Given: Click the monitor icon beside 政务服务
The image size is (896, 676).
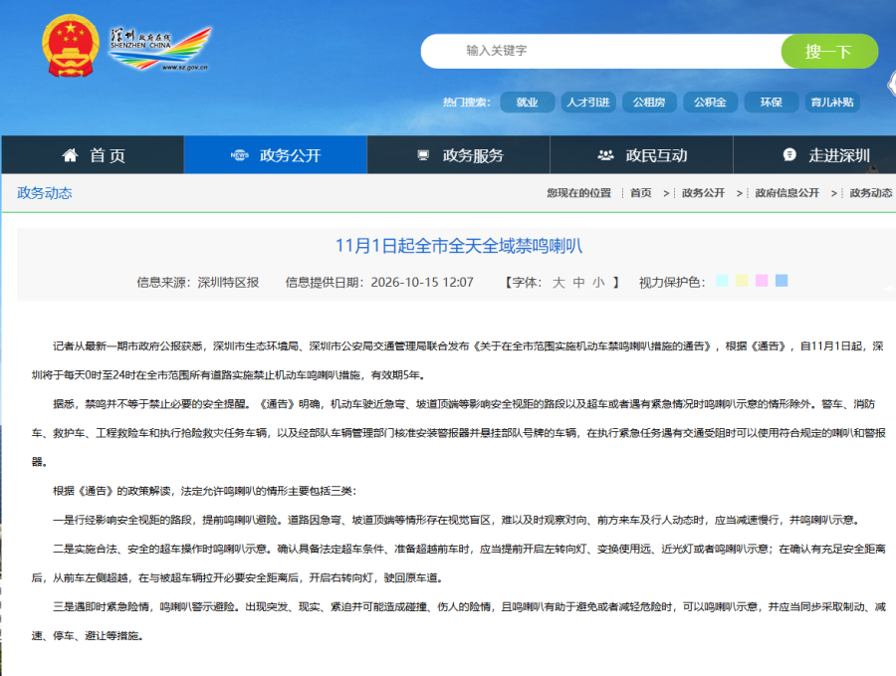Looking at the screenshot, I should [x=423, y=155].
